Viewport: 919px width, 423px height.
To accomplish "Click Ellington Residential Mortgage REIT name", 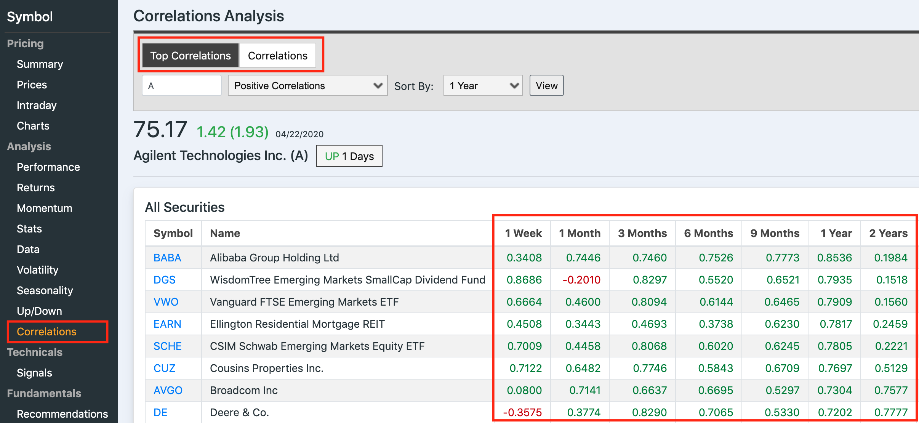I will click(298, 324).
